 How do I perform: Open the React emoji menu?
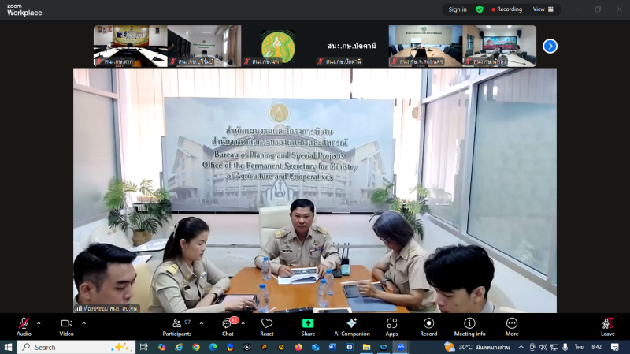tap(267, 326)
